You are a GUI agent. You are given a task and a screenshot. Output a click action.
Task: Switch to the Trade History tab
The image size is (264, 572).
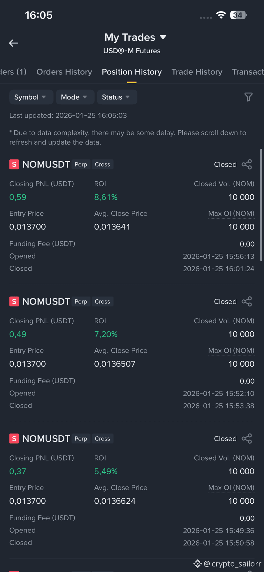tap(197, 72)
